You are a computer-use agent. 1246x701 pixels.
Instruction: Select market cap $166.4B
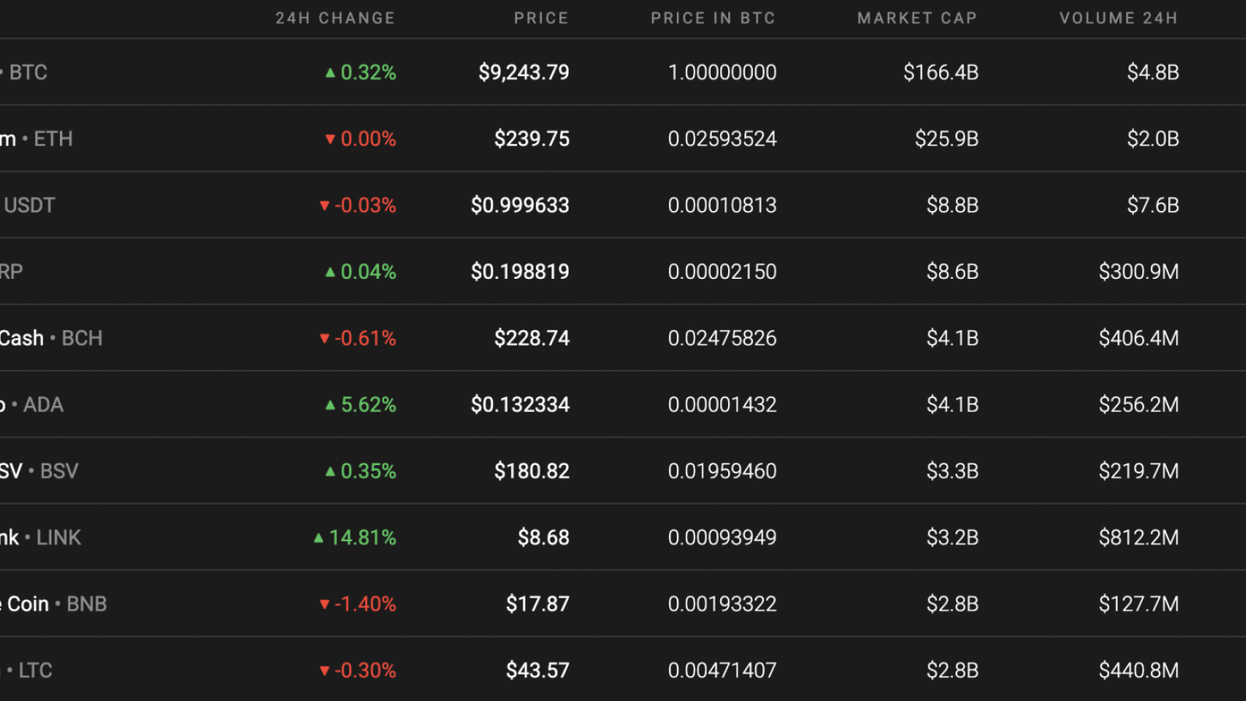point(941,72)
